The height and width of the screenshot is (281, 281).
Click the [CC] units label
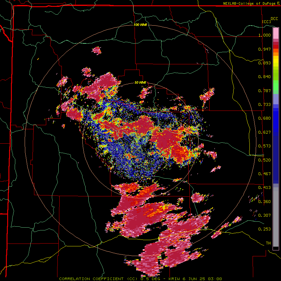coord(267,22)
